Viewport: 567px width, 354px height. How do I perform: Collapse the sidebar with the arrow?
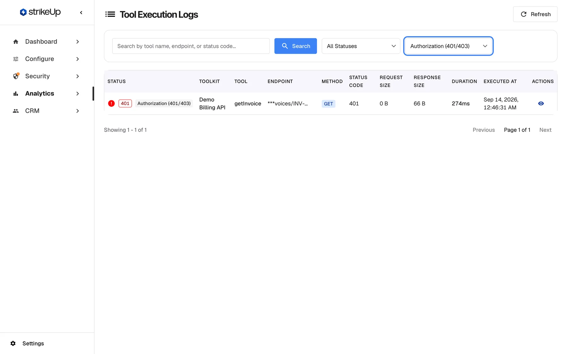click(x=81, y=13)
